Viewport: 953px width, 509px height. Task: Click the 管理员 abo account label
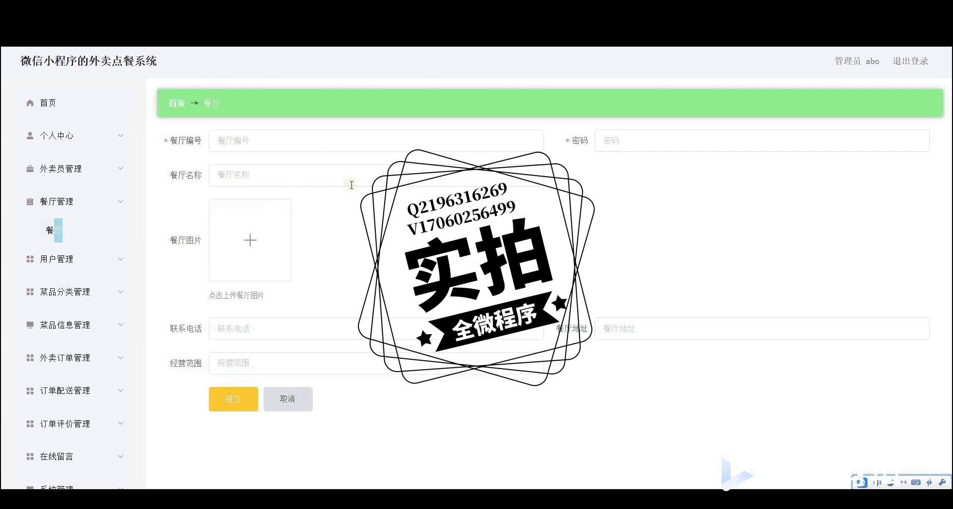[857, 61]
